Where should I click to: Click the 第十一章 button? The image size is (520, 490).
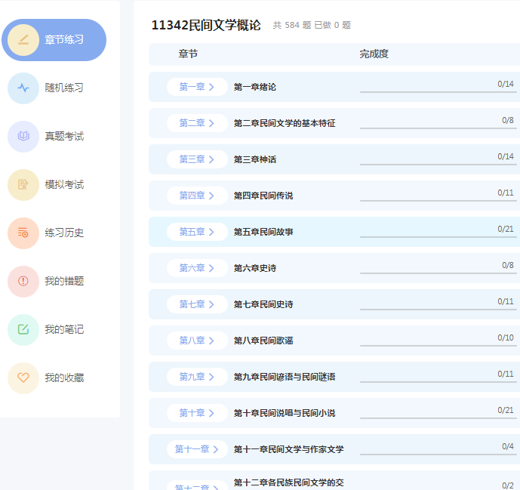pos(197,449)
